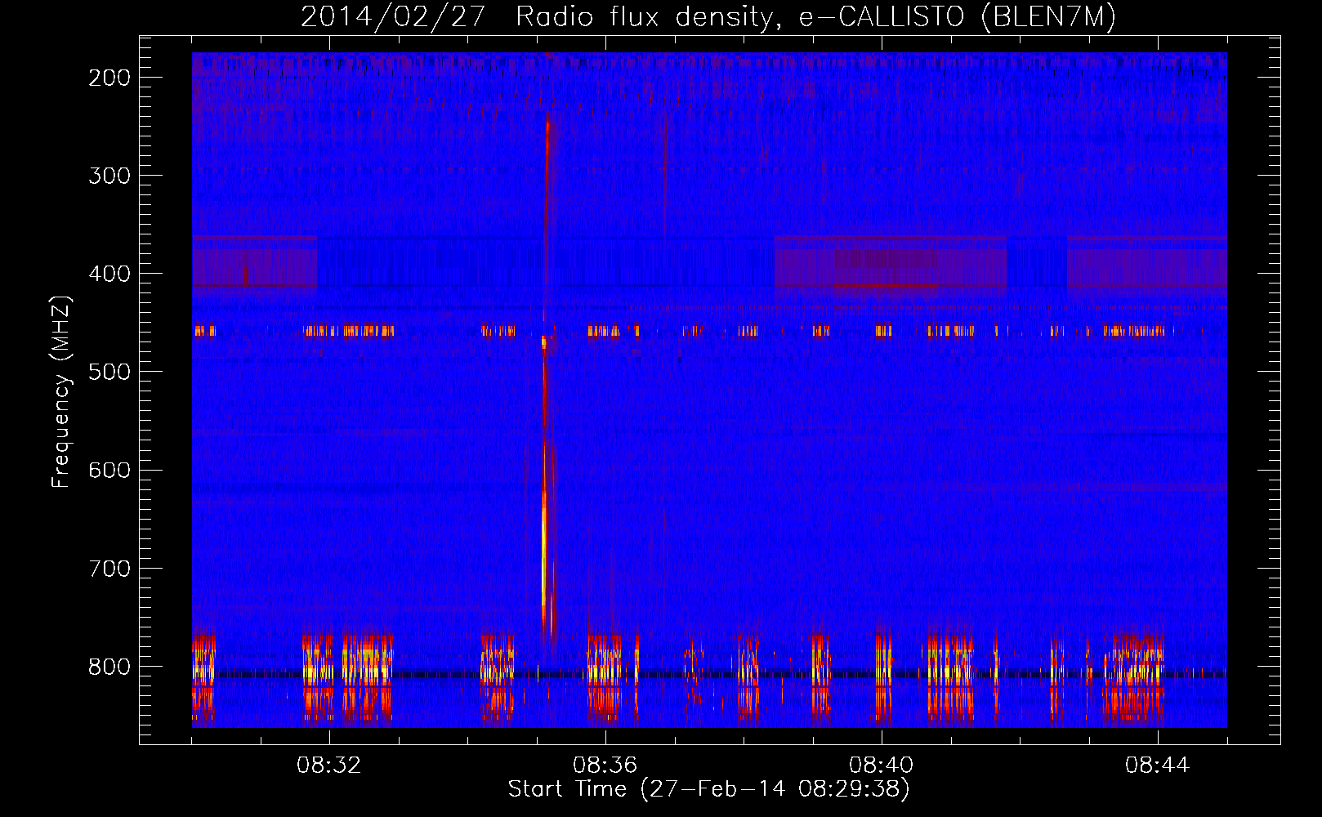Select the 600 frequency tick label

(x=109, y=470)
